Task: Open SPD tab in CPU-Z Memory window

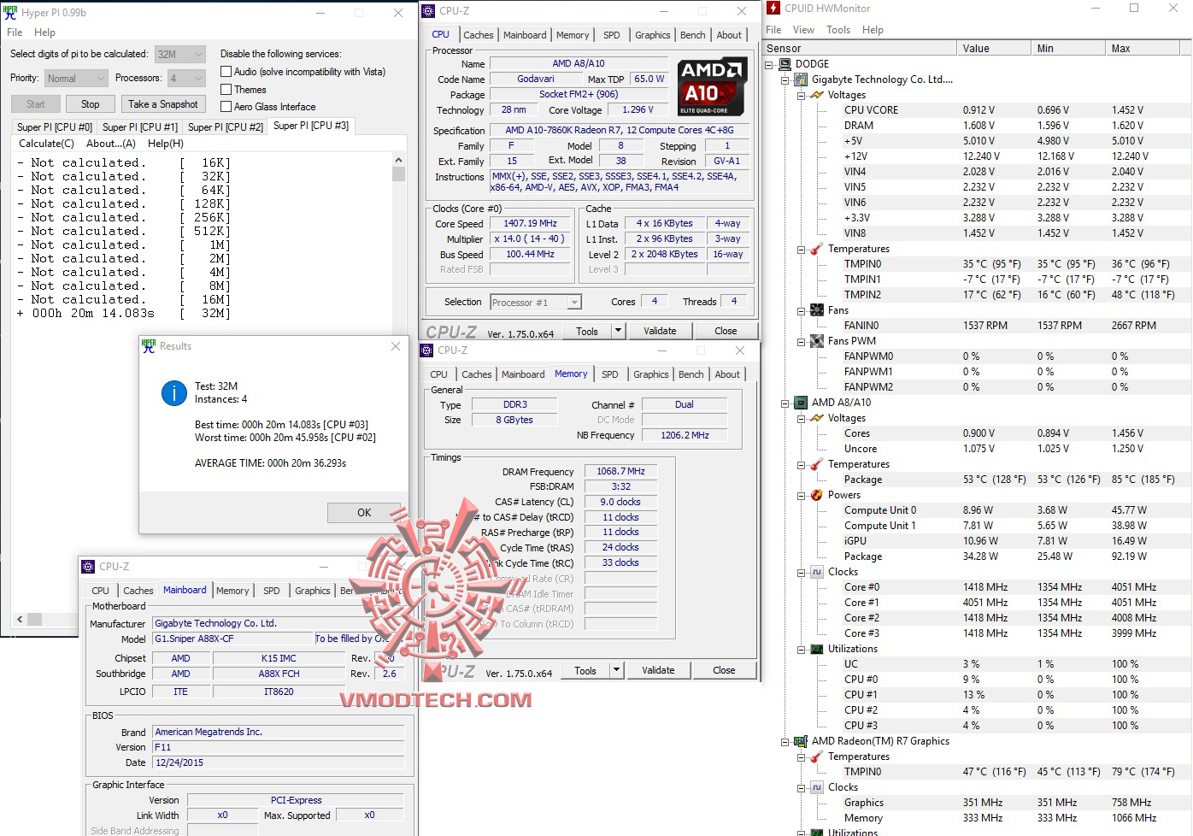Action: 609,374
